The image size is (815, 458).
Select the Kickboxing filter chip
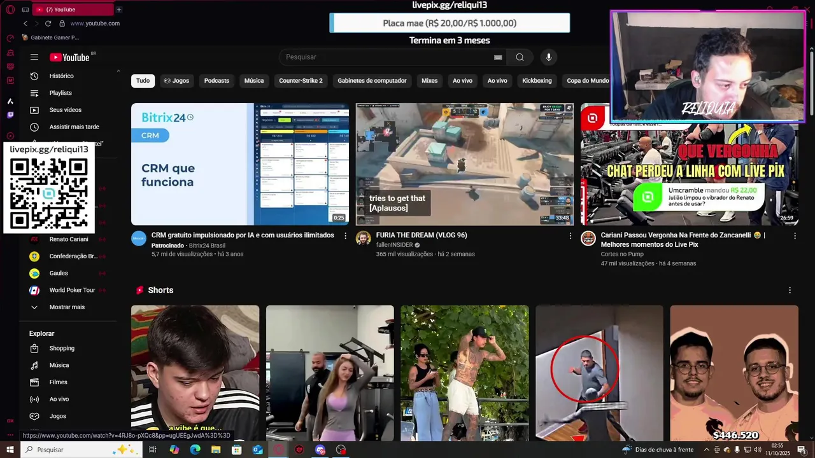(x=537, y=81)
